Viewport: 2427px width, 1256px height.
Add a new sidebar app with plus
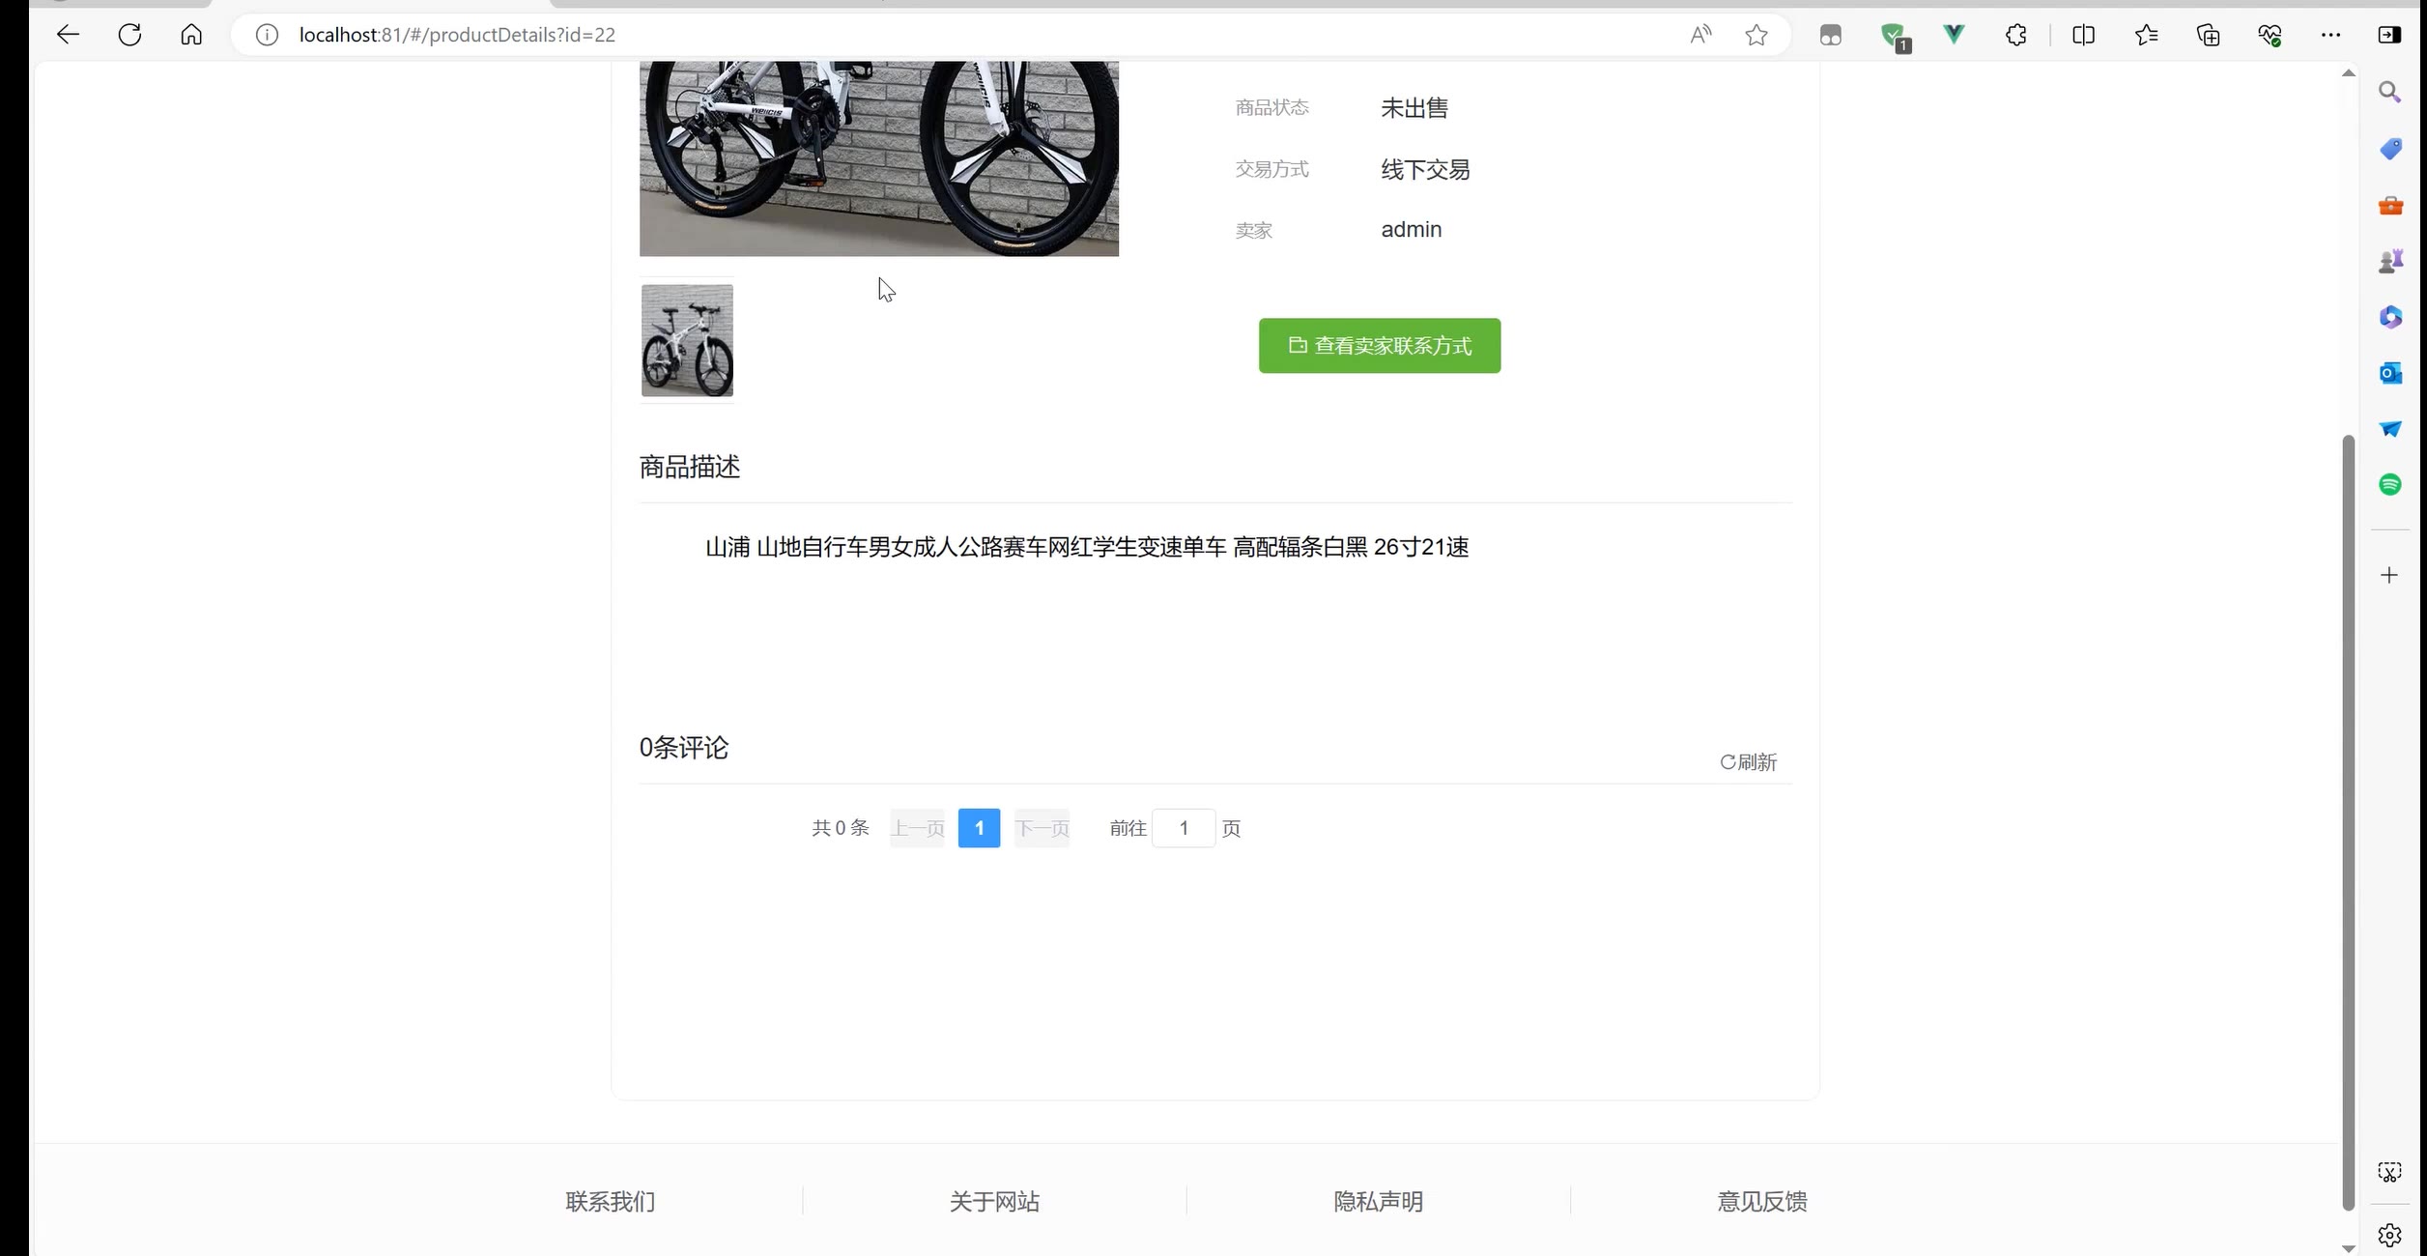[2389, 576]
